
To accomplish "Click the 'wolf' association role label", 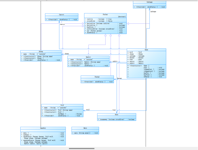I will click(x=88, y=110).
